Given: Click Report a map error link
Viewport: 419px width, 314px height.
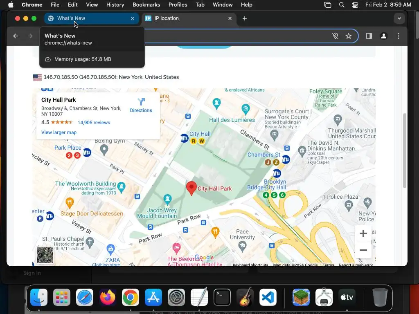Looking at the screenshot, I should (x=356, y=265).
